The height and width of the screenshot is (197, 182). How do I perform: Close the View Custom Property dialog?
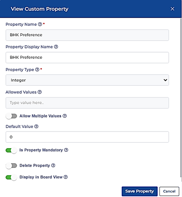(x=172, y=9)
